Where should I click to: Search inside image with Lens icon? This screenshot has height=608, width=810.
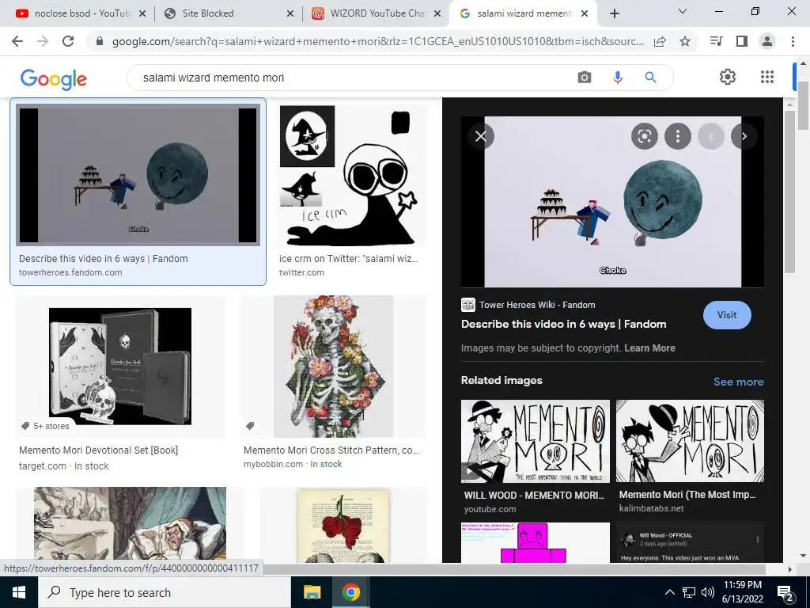click(644, 136)
